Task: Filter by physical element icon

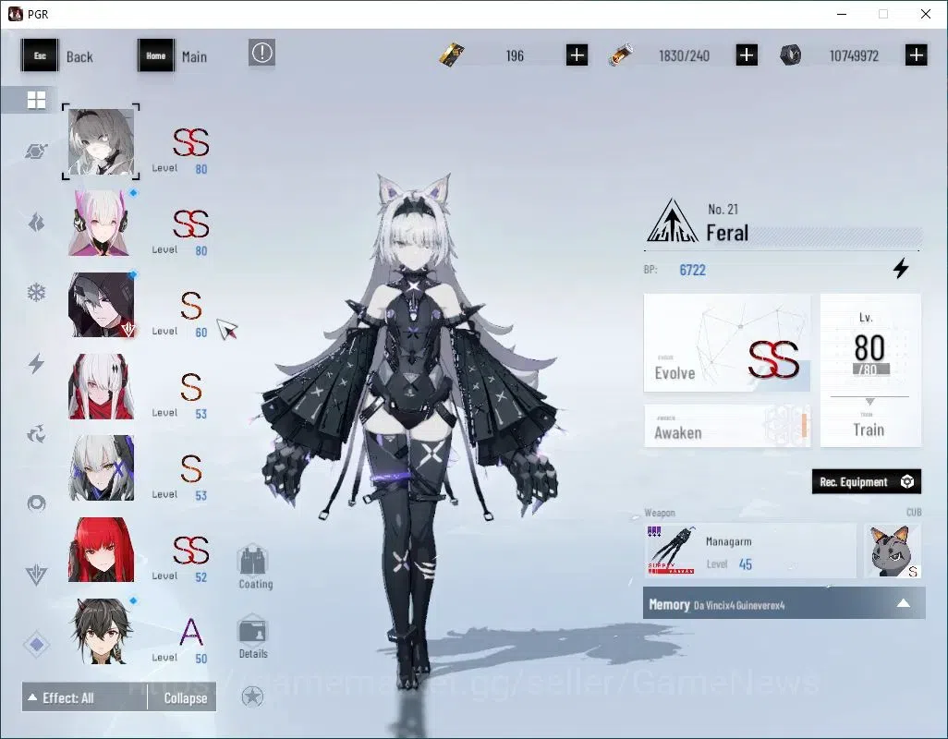Action: [x=36, y=151]
